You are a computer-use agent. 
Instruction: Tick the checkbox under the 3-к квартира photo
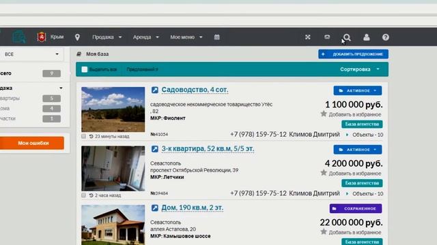pos(83,195)
